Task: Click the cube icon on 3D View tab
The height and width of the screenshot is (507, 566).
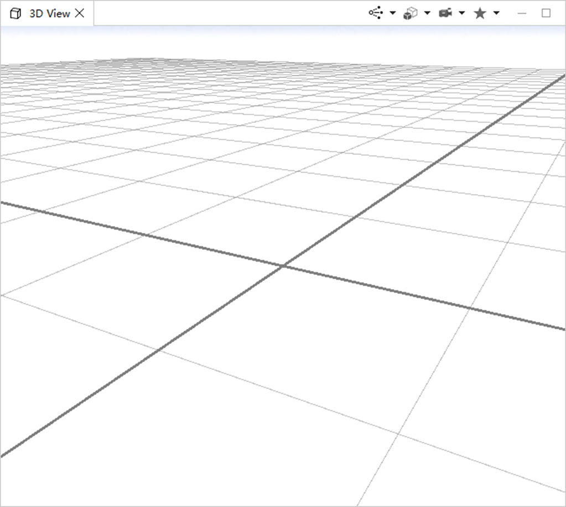Action: tap(15, 14)
